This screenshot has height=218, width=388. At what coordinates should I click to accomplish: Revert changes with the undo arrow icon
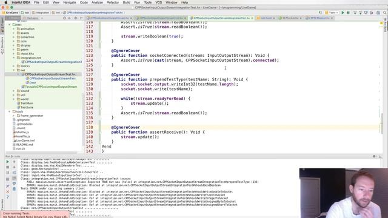pyautogui.click(x=372, y=13)
